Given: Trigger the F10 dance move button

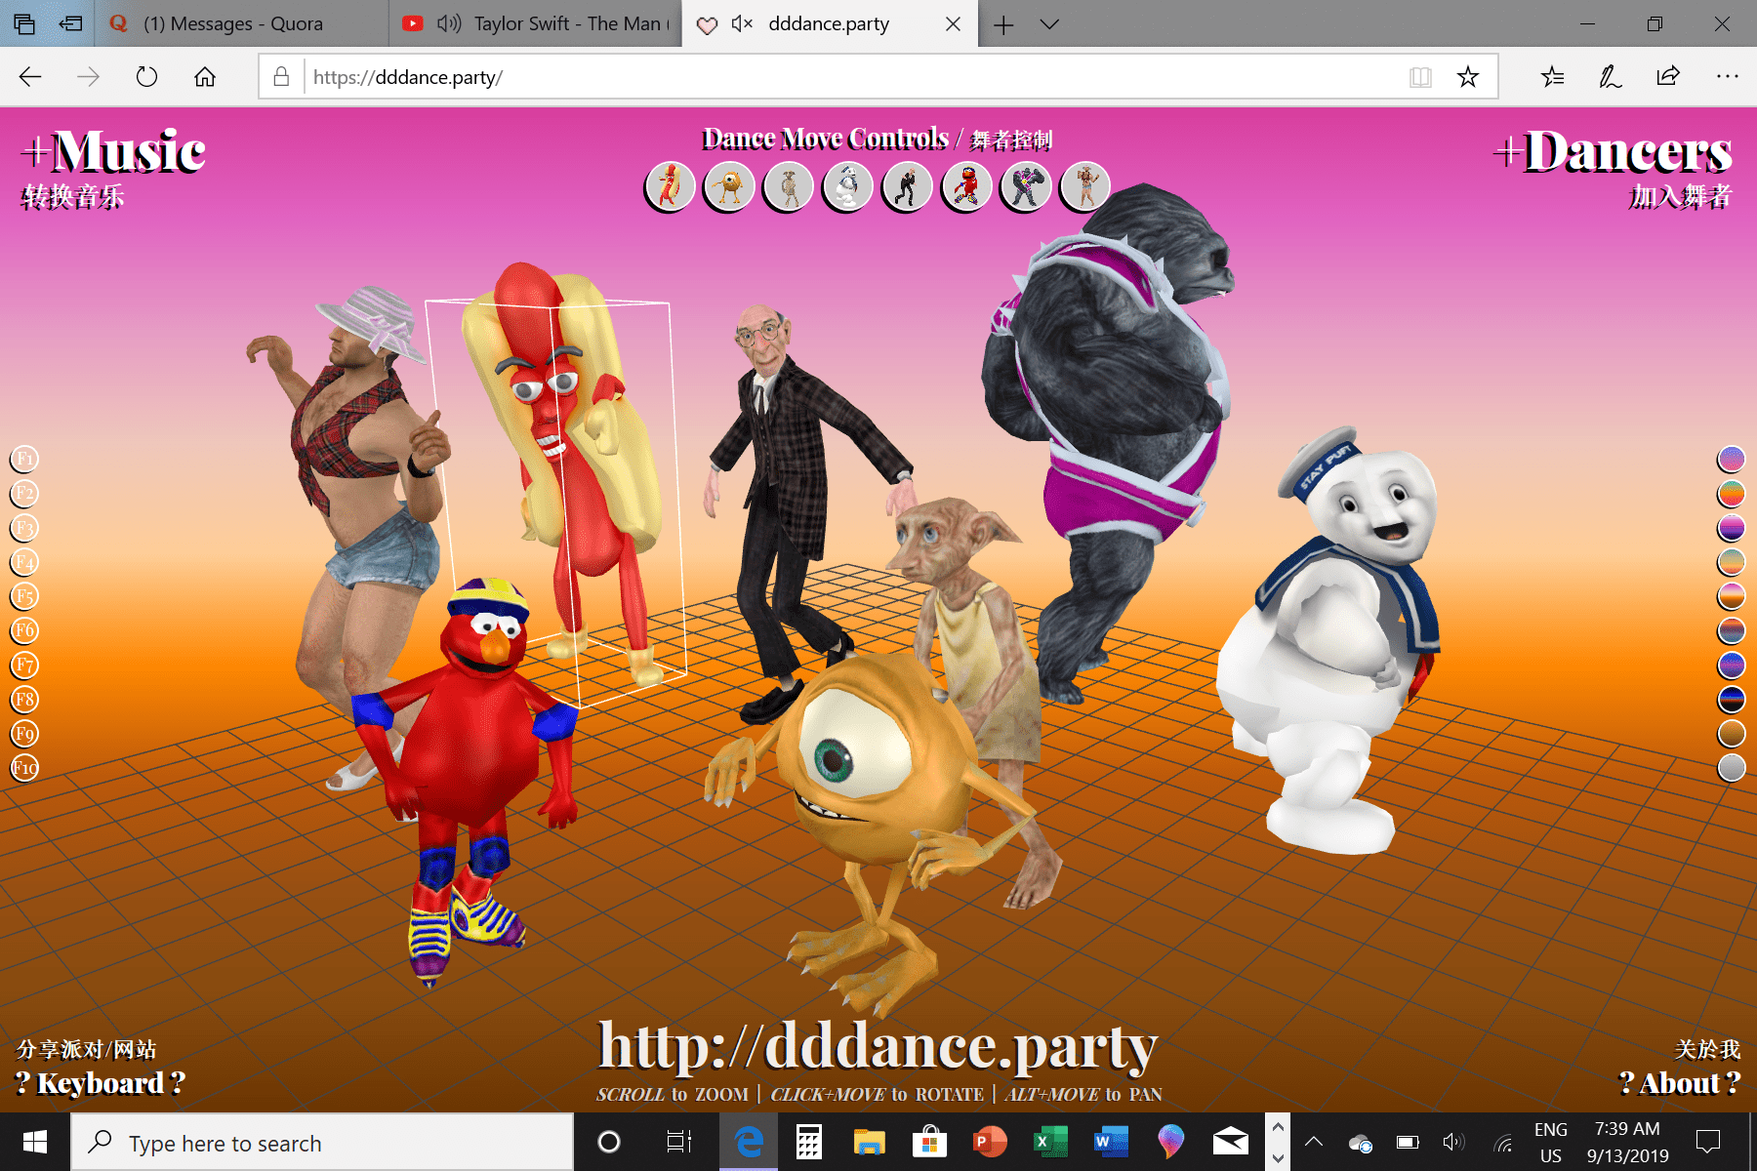Looking at the screenshot, I should pos(24,768).
